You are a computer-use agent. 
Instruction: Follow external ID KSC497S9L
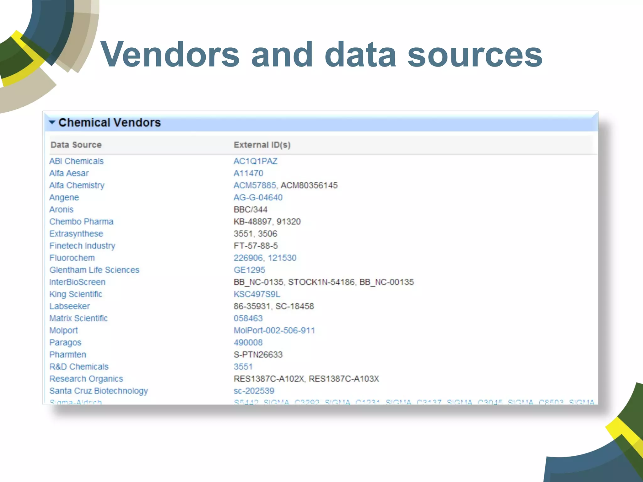tap(257, 294)
